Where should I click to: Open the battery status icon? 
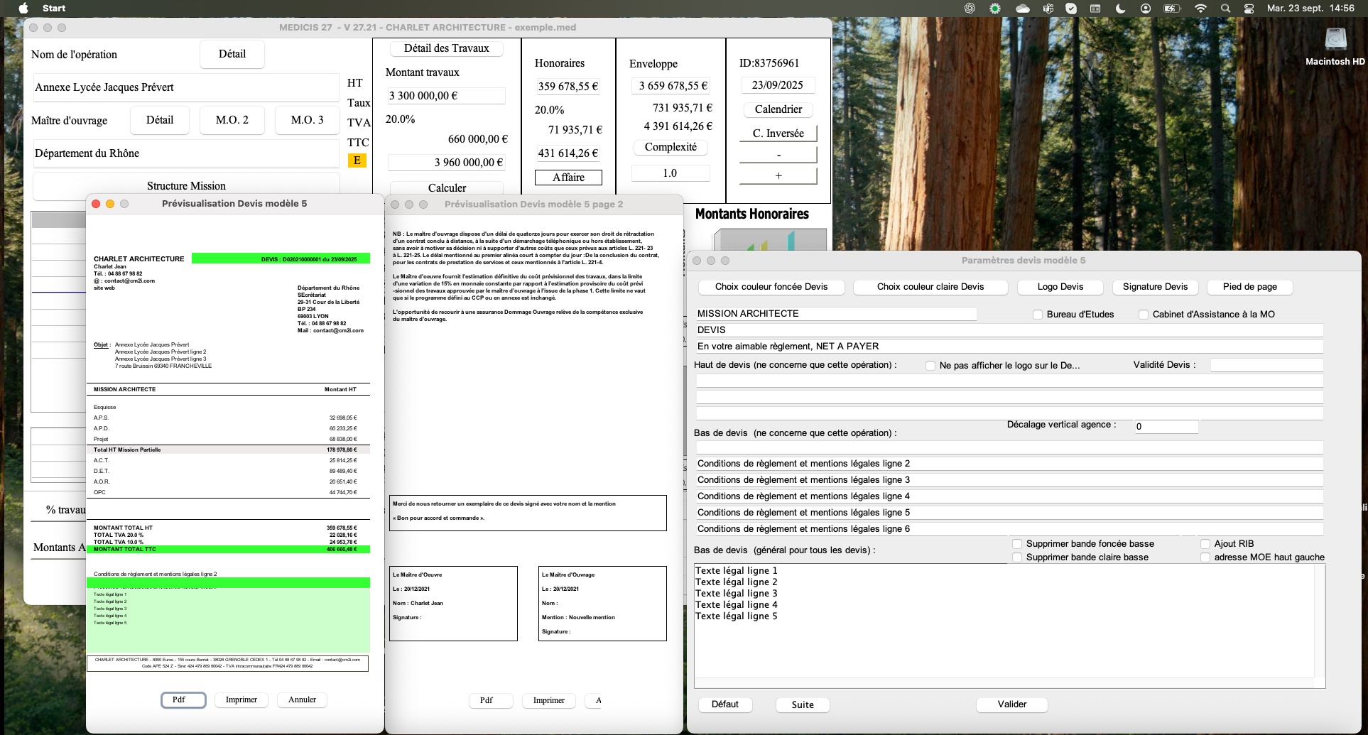click(x=1172, y=9)
